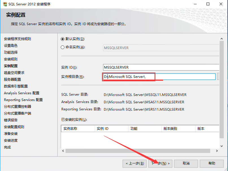This screenshot has width=228, height=171.
Task: Click the 功能 column header
Action: coord(145,129)
